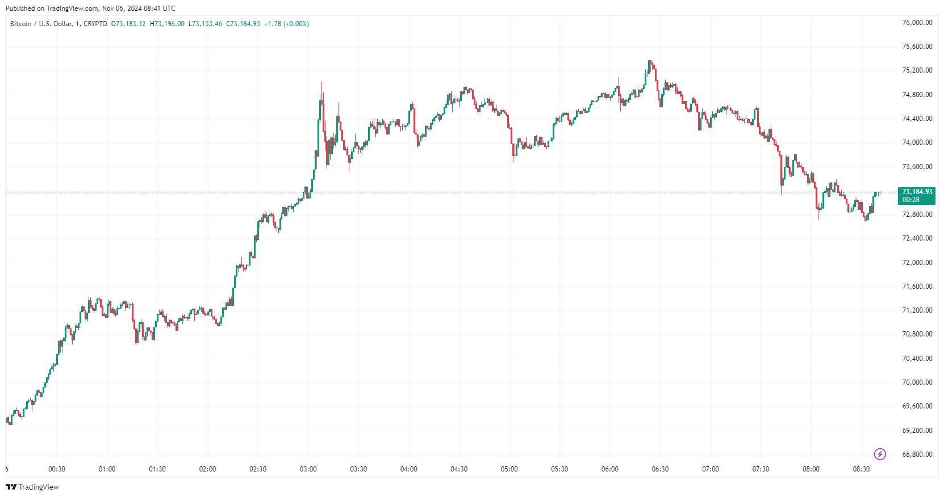
Task: Click the 68,800.00 price axis label
Action: (x=917, y=454)
